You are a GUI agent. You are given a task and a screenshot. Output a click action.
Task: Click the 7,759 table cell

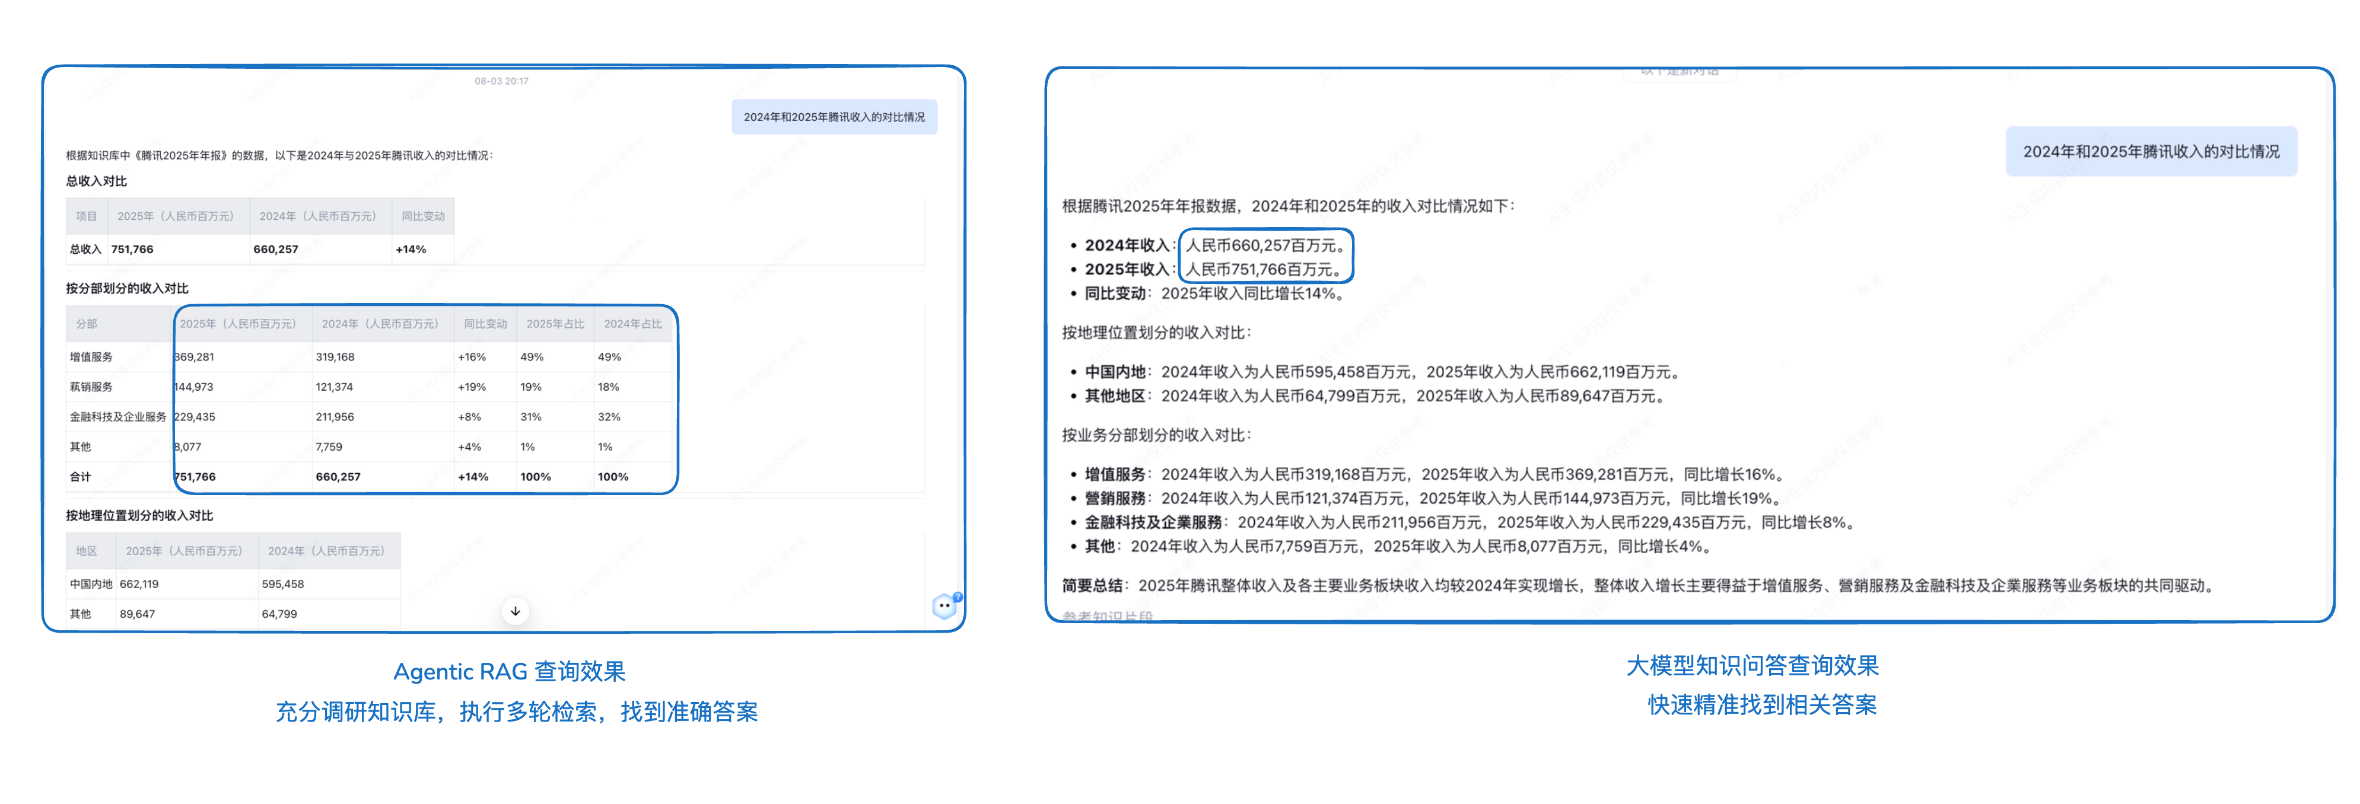pyautogui.click(x=329, y=447)
